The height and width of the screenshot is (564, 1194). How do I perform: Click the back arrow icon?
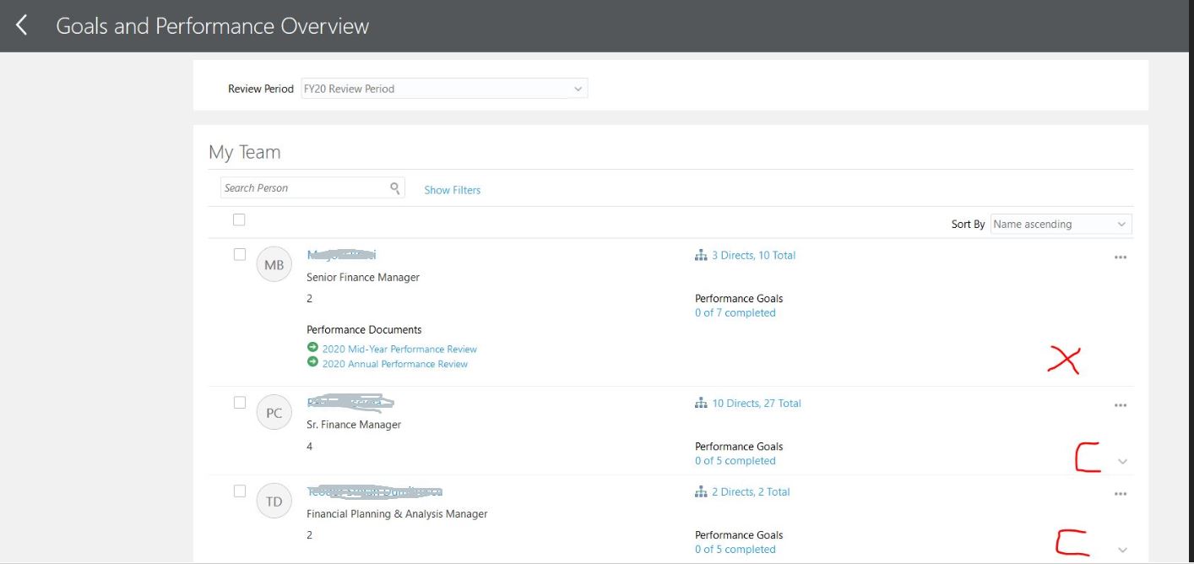coord(20,24)
